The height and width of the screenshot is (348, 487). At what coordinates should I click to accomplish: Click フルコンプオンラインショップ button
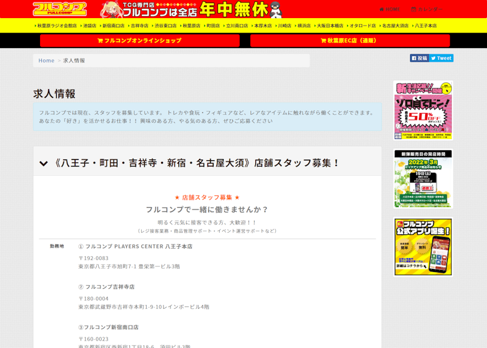[x=140, y=41]
